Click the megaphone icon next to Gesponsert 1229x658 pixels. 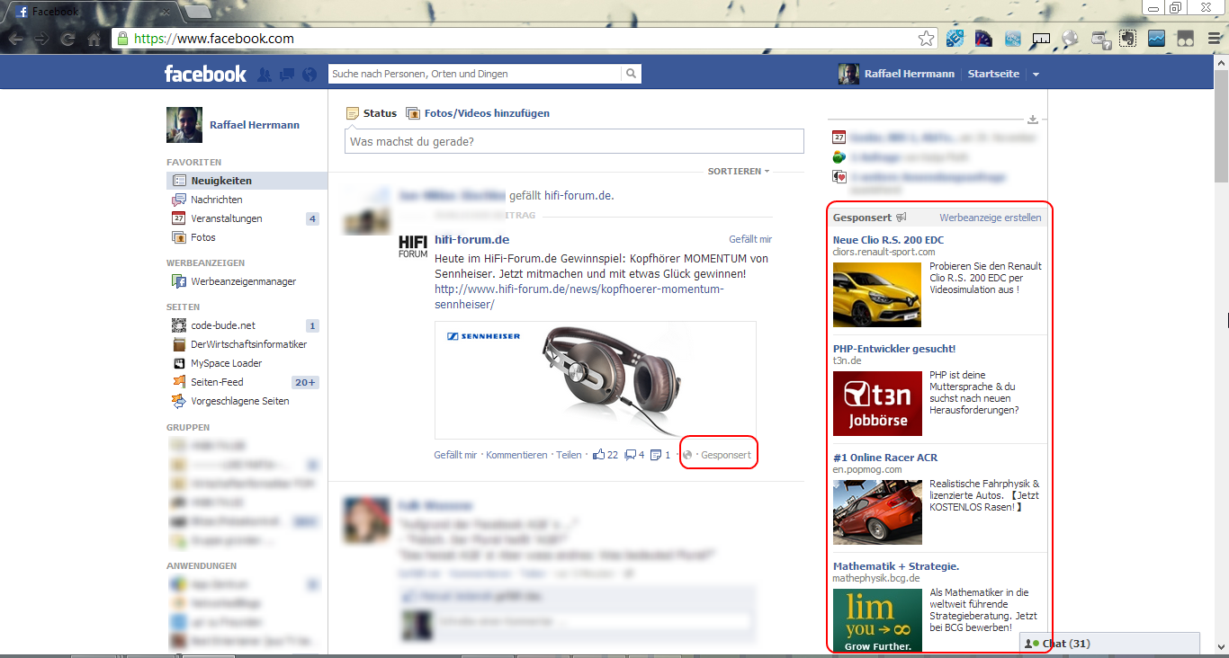click(x=902, y=218)
